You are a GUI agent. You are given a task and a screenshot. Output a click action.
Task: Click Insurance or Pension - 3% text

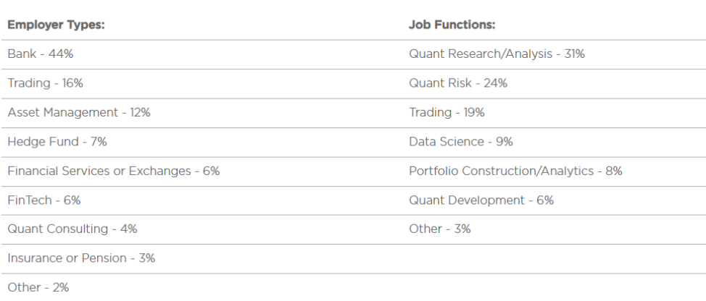pos(81,258)
